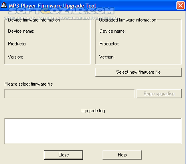The width and height of the screenshot is (186, 164).
Task: Click Select new firmware file button
Action: tap(139, 72)
